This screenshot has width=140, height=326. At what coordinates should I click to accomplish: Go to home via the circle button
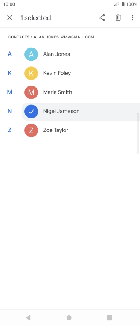[69, 318]
